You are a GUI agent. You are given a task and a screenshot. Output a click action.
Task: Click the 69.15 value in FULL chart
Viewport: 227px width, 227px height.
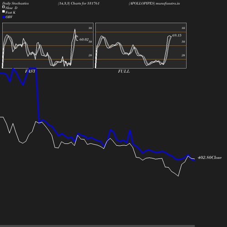coord(177,35)
